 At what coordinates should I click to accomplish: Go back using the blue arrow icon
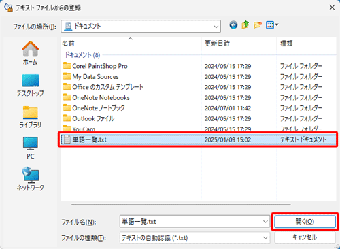tap(233, 25)
